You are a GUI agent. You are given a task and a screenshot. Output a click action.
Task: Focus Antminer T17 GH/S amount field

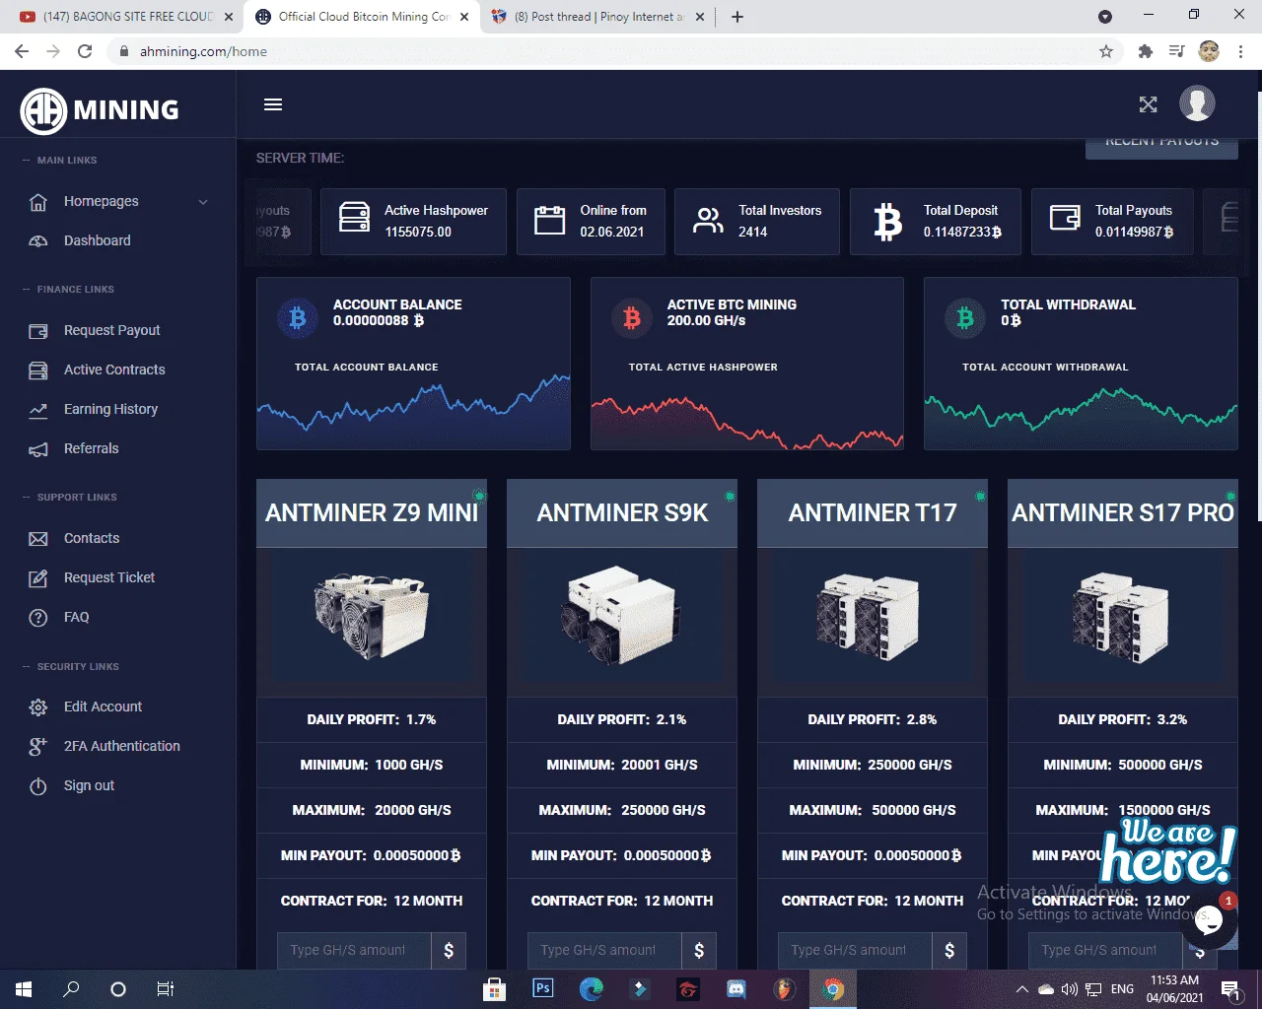pos(855,950)
